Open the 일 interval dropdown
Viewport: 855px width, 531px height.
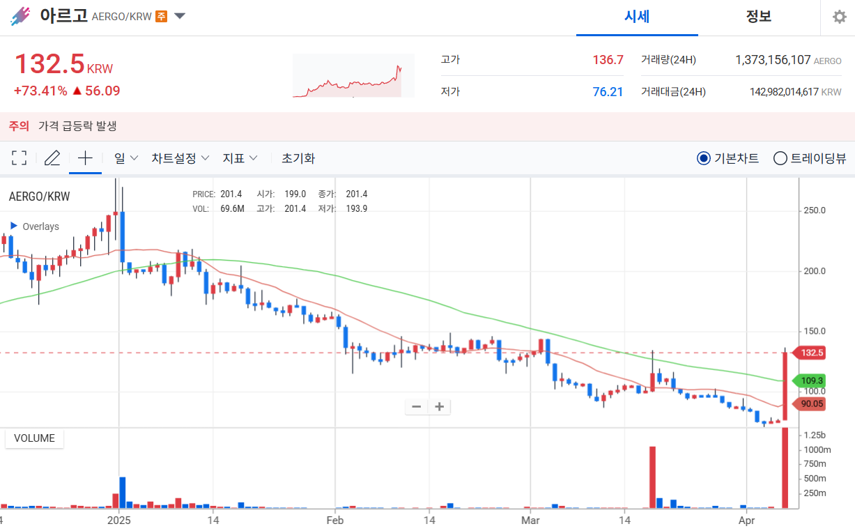coord(126,158)
